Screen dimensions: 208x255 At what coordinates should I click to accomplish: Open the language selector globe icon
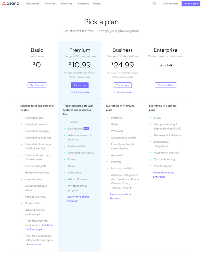(x=154, y=3)
